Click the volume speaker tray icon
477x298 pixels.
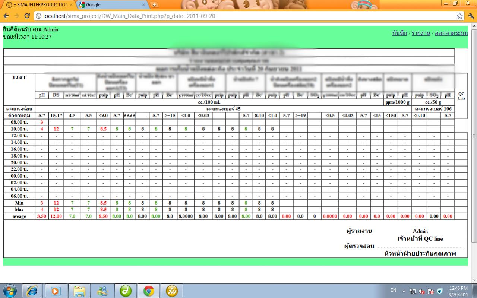[422, 291]
